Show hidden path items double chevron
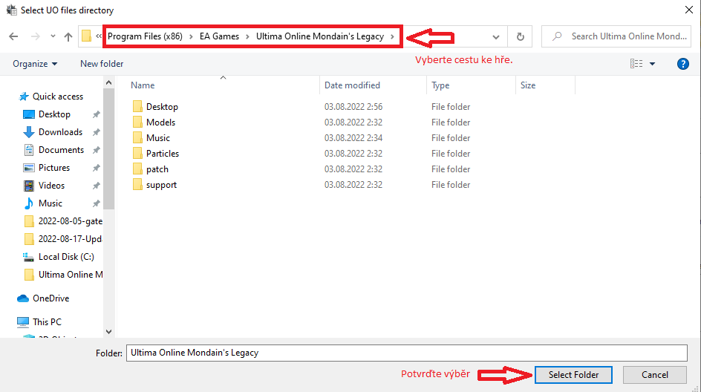Image resolution: width=701 pixels, height=392 pixels. click(x=99, y=36)
